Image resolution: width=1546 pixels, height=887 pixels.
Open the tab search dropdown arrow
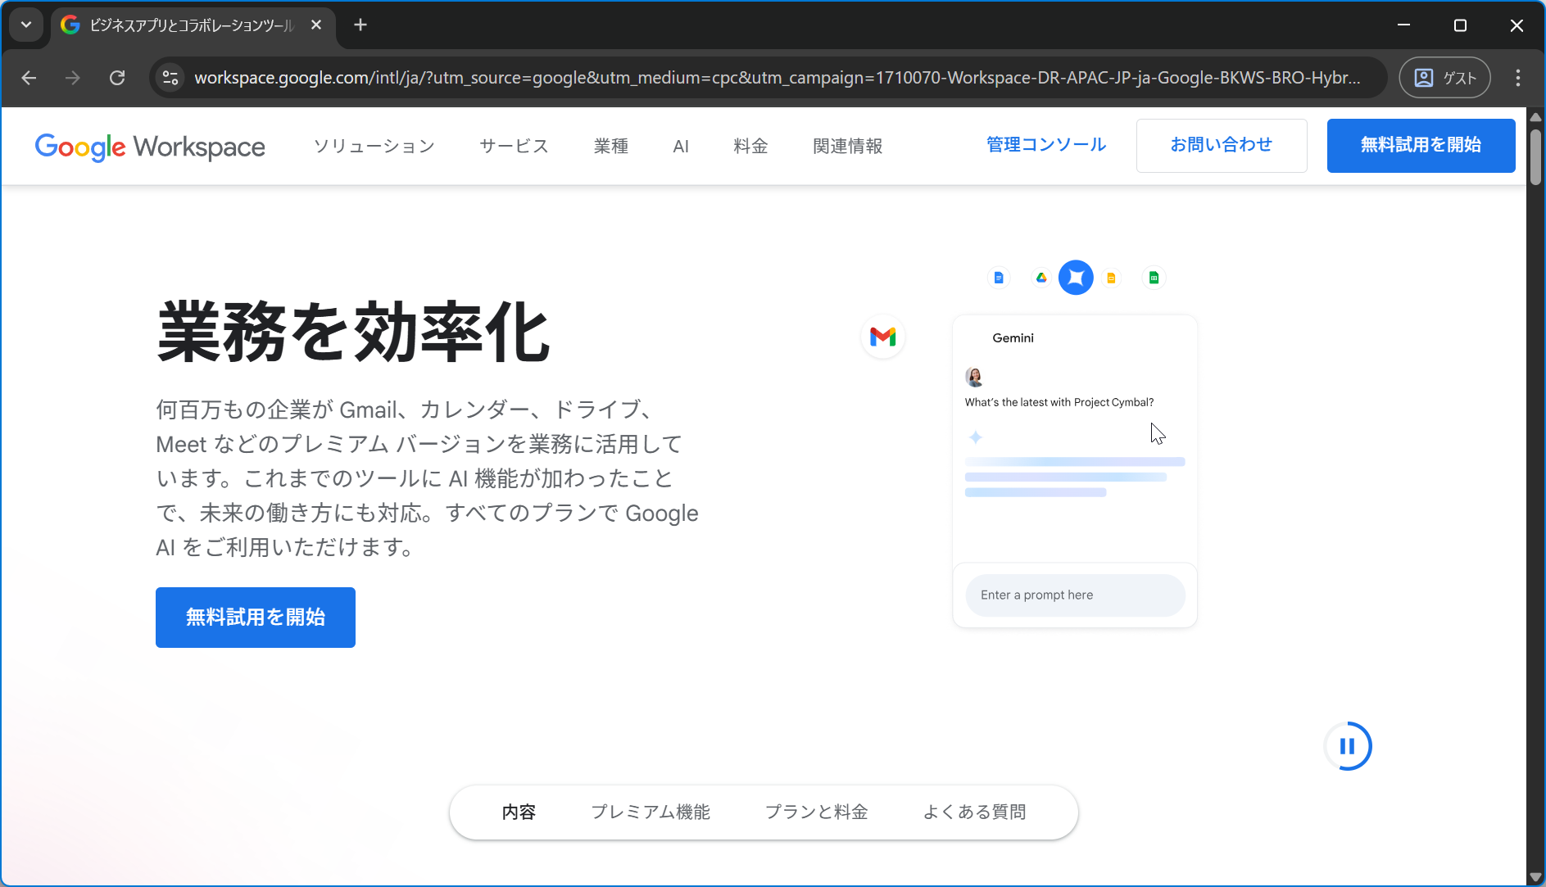[x=26, y=25]
